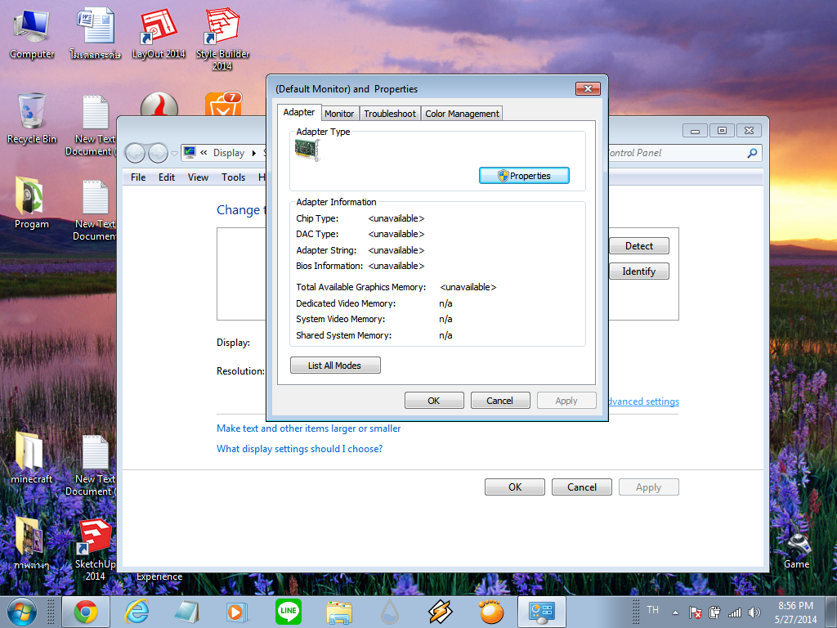
Task: Open New Text Document beside Progam folder
Action: coord(95,210)
